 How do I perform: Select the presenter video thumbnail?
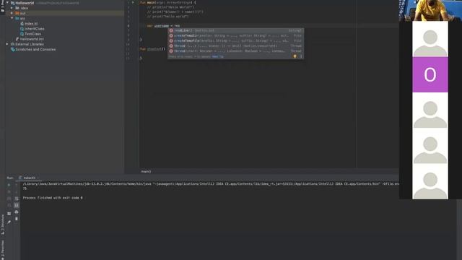(430, 10)
